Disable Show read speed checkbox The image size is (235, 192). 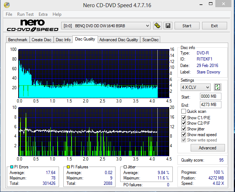[183, 134]
